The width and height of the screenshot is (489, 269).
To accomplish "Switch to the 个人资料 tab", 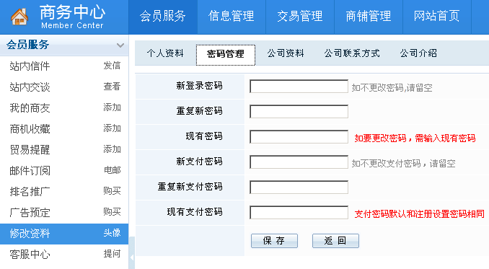I will click(x=165, y=53).
